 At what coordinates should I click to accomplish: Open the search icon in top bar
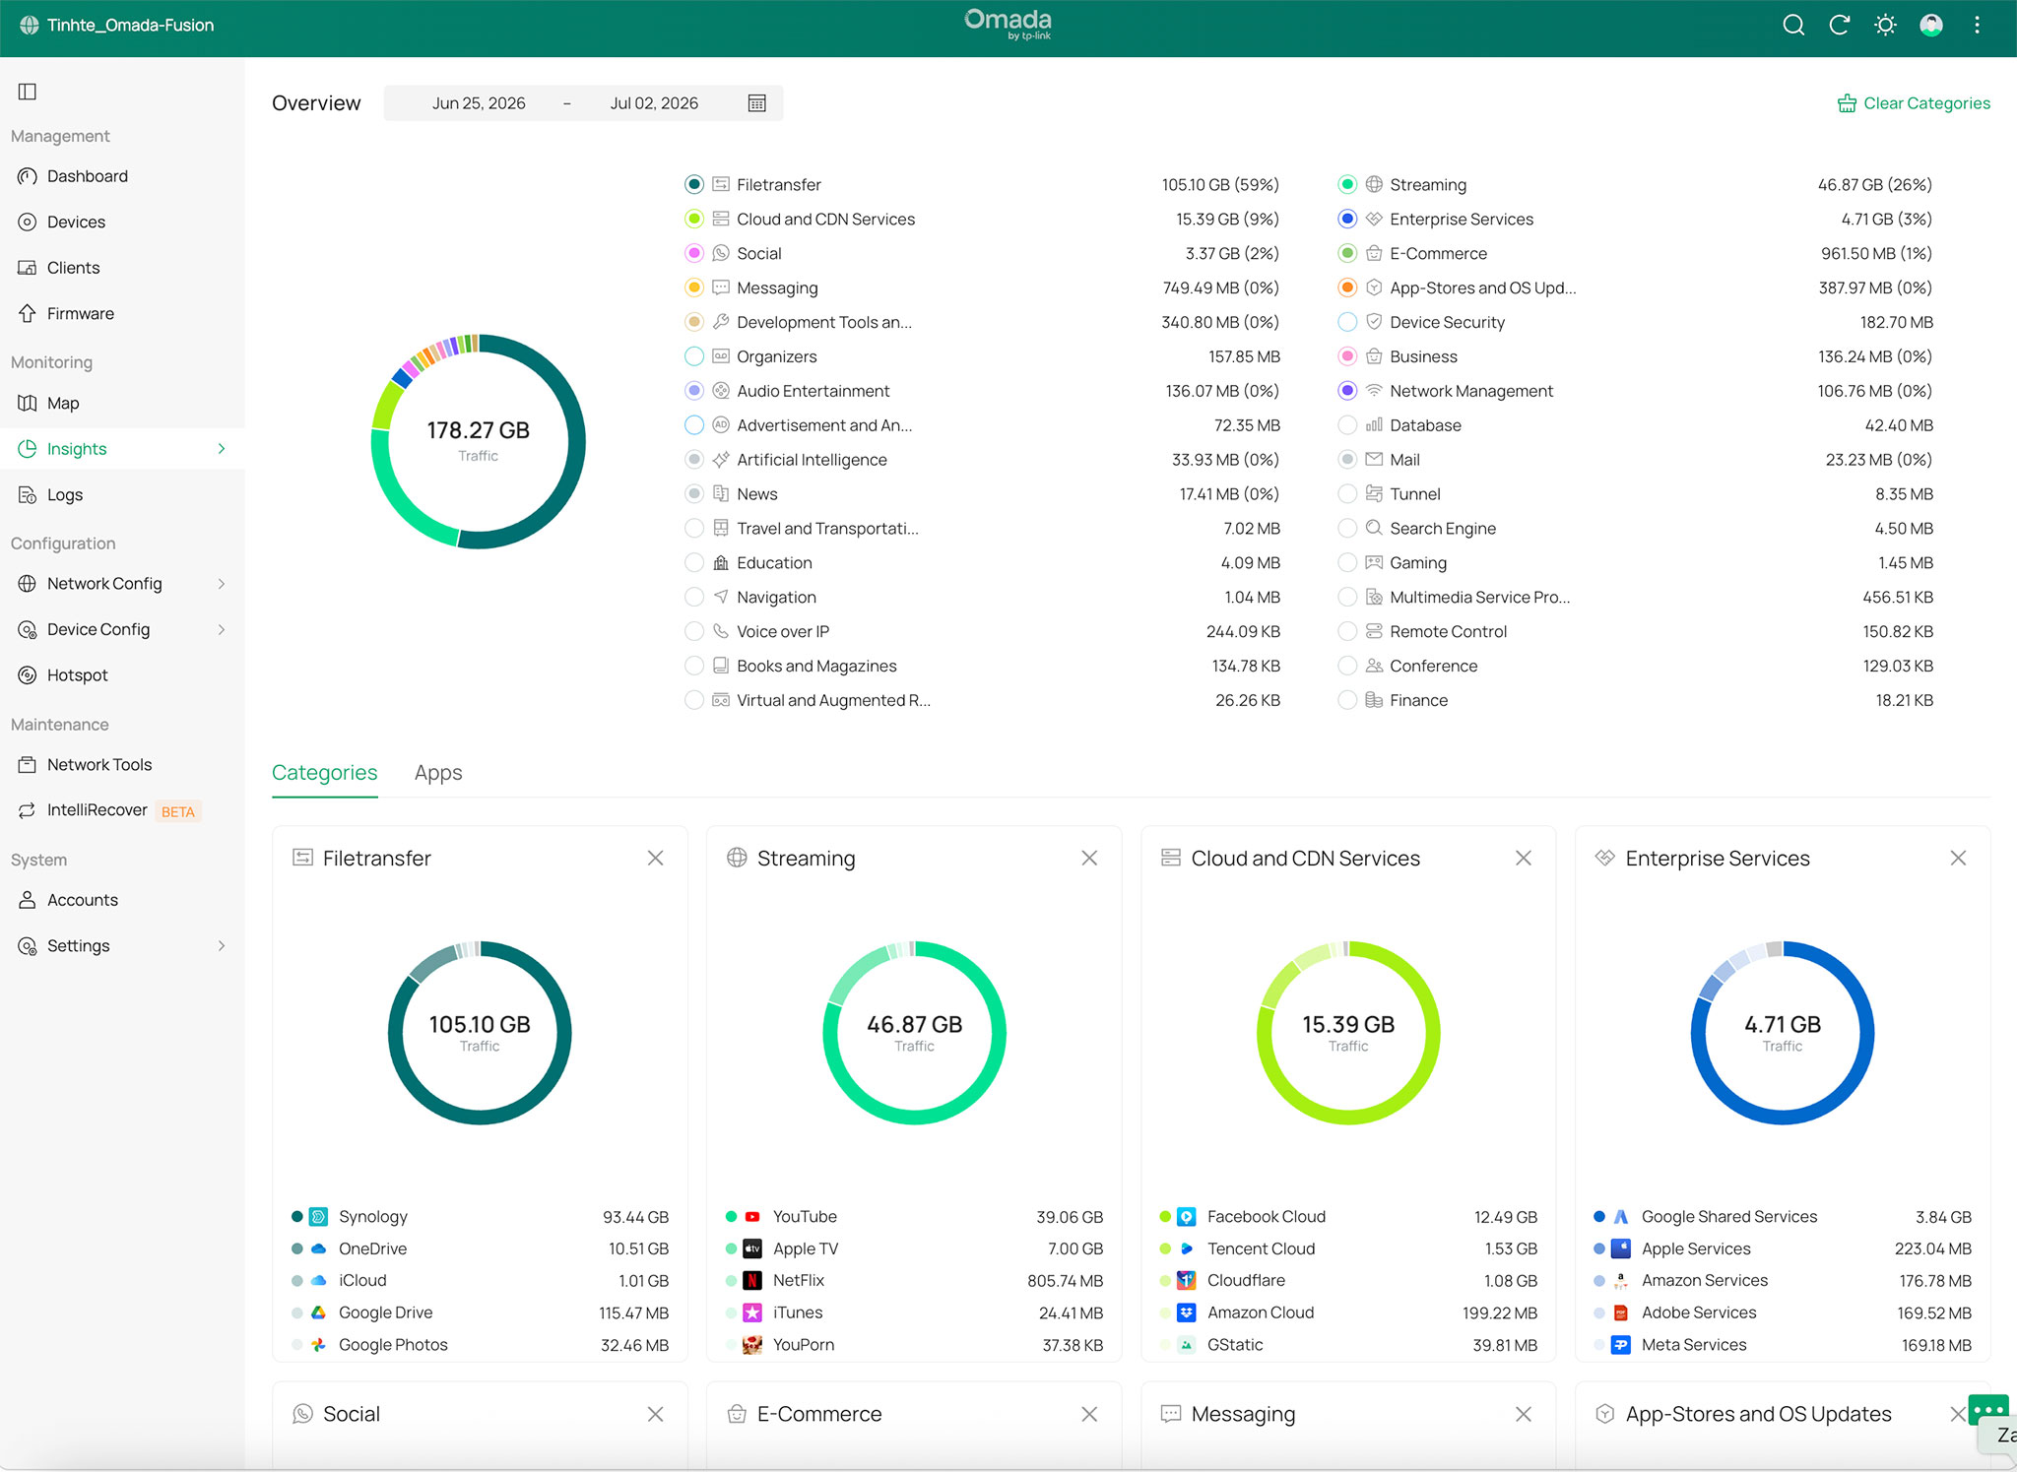1793,26
